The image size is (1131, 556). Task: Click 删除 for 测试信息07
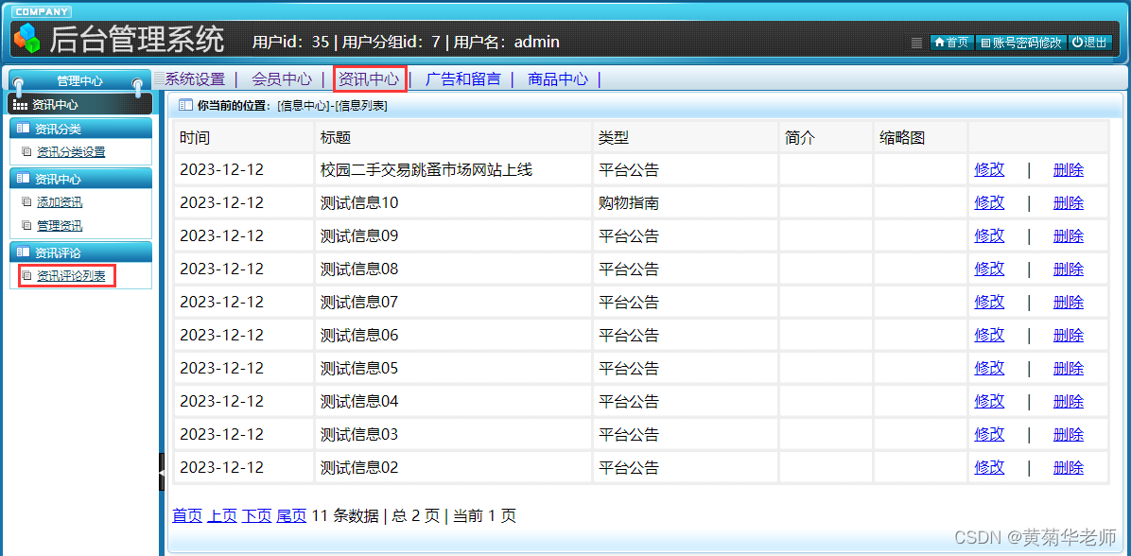click(x=1069, y=302)
